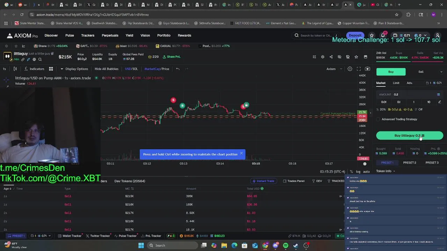Undo last chart action
The width and height of the screenshot is (447, 251).
[x=178, y=69]
